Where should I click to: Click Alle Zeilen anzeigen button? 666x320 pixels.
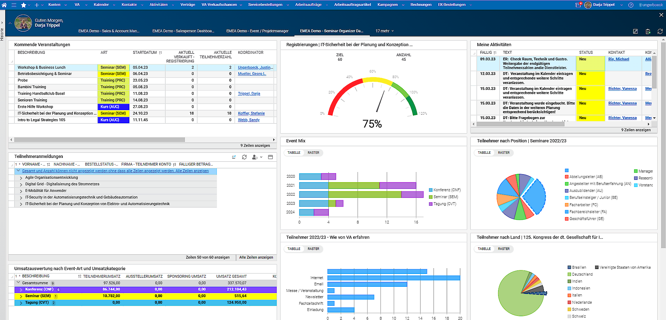point(256,258)
